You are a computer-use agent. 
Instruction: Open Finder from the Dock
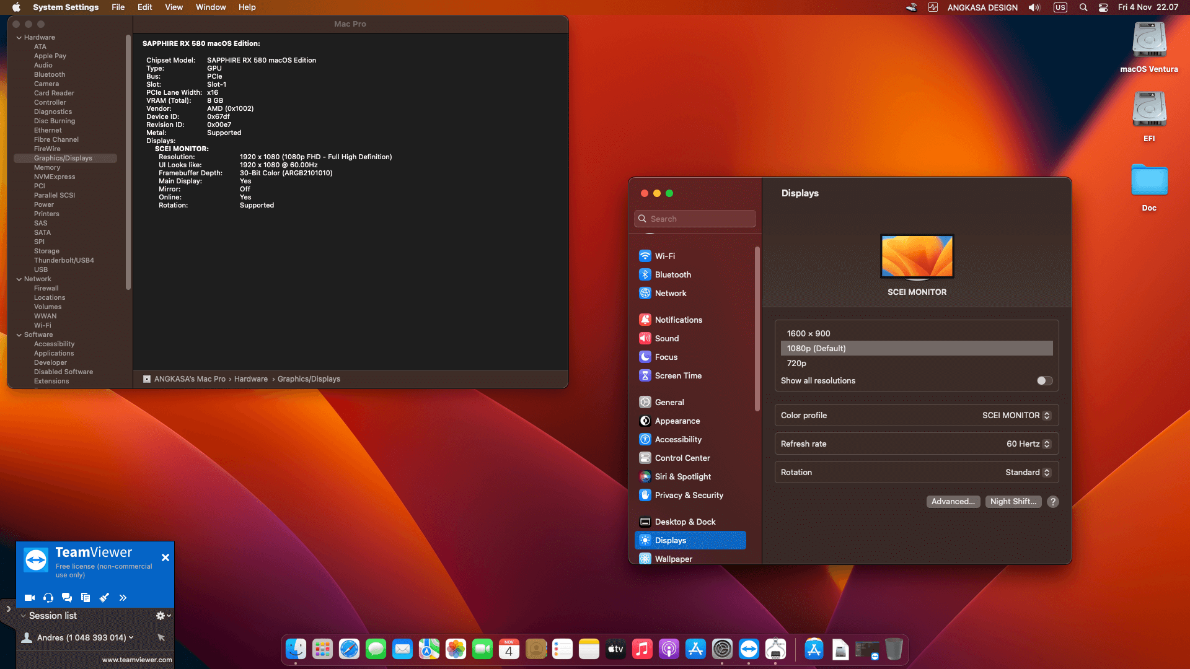tap(296, 649)
